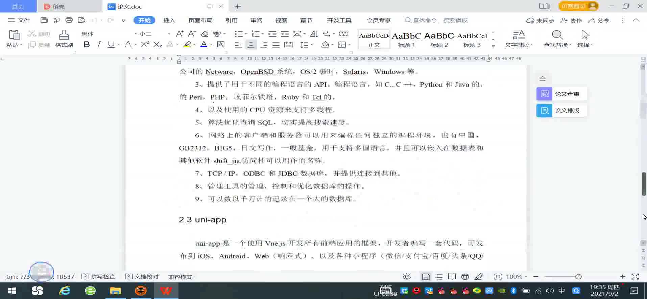The height and width of the screenshot is (299, 647).
Task: Clear formatting with eraser icon
Action: [204, 34]
